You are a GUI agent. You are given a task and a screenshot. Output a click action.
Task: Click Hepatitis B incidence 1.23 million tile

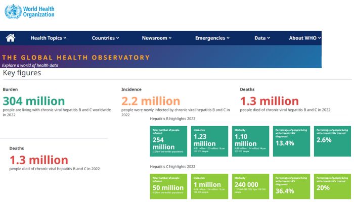pos(209,141)
